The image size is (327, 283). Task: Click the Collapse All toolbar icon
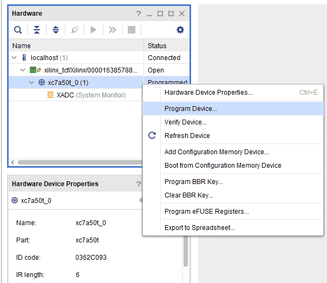point(37,30)
